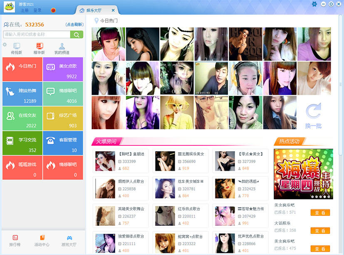
Task: Switch to the 娱乐大厅 tab
Action: point(94,10)
